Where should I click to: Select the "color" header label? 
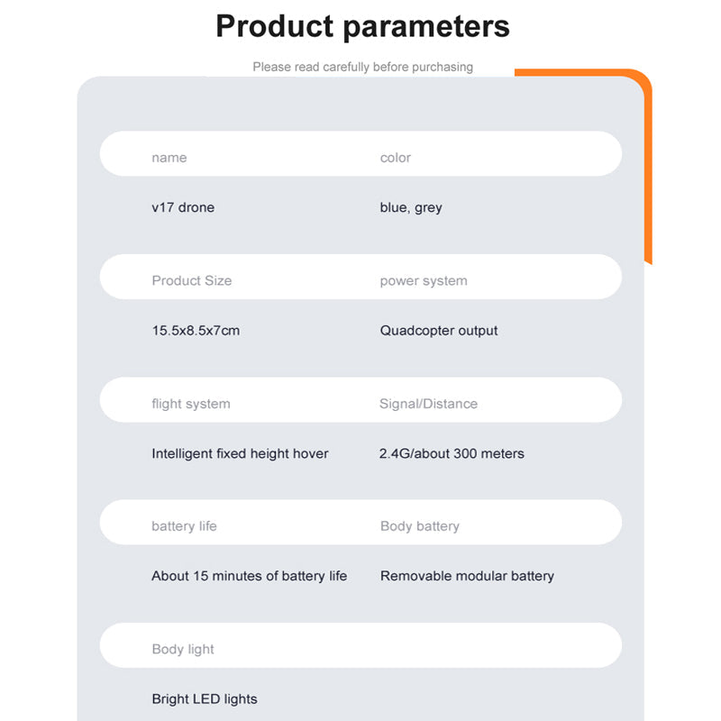pos(396,158)
